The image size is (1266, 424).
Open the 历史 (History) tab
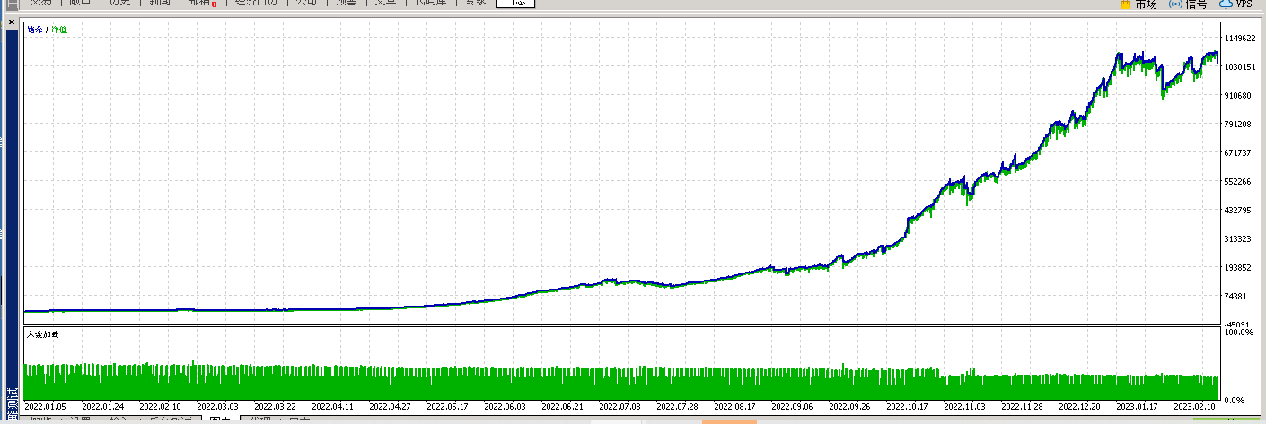119,3
